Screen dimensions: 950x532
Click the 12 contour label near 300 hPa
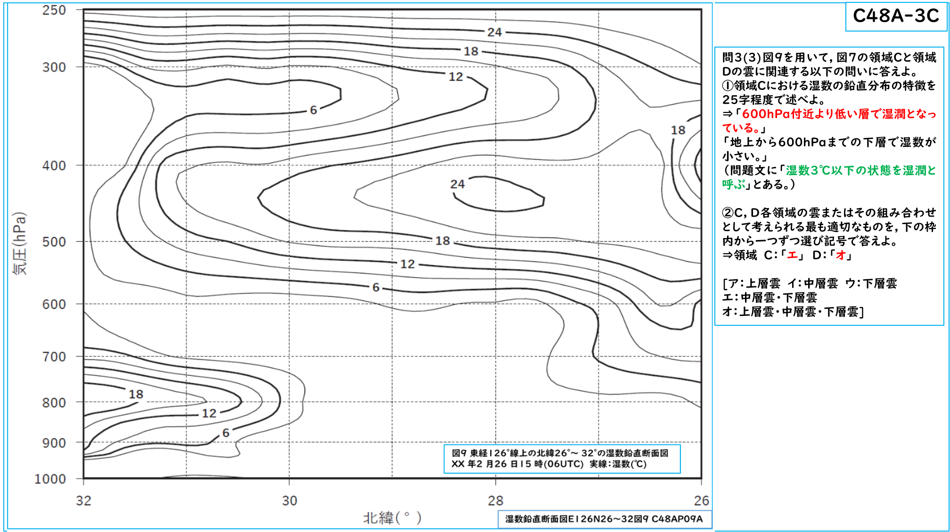click(x=456, y=77)
